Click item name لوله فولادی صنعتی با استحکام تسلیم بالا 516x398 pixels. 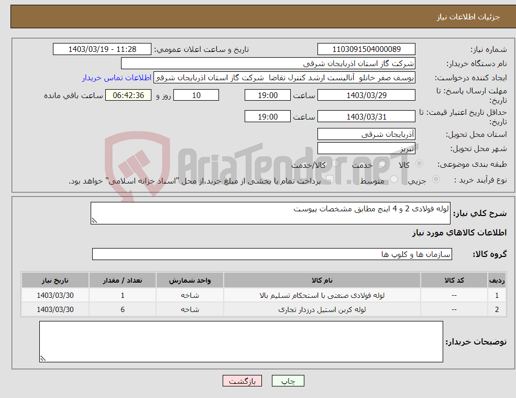(322, 296)
